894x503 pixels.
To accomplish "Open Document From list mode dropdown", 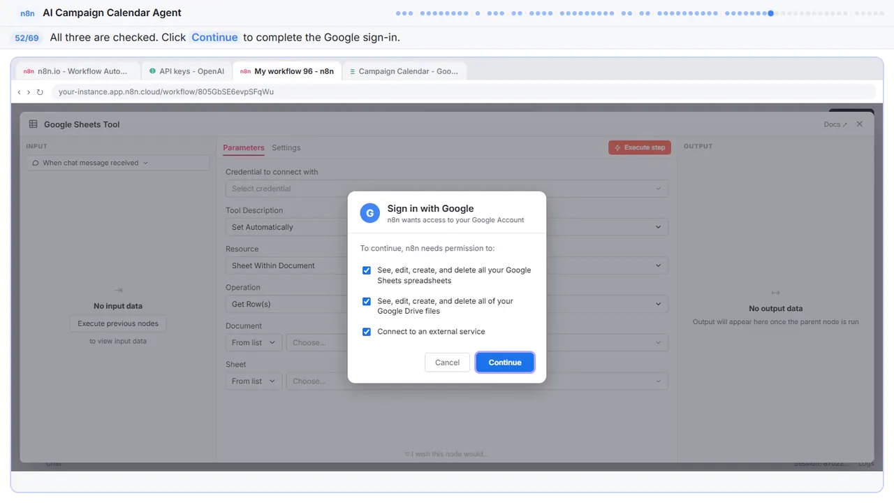I will tap(254, 342).
